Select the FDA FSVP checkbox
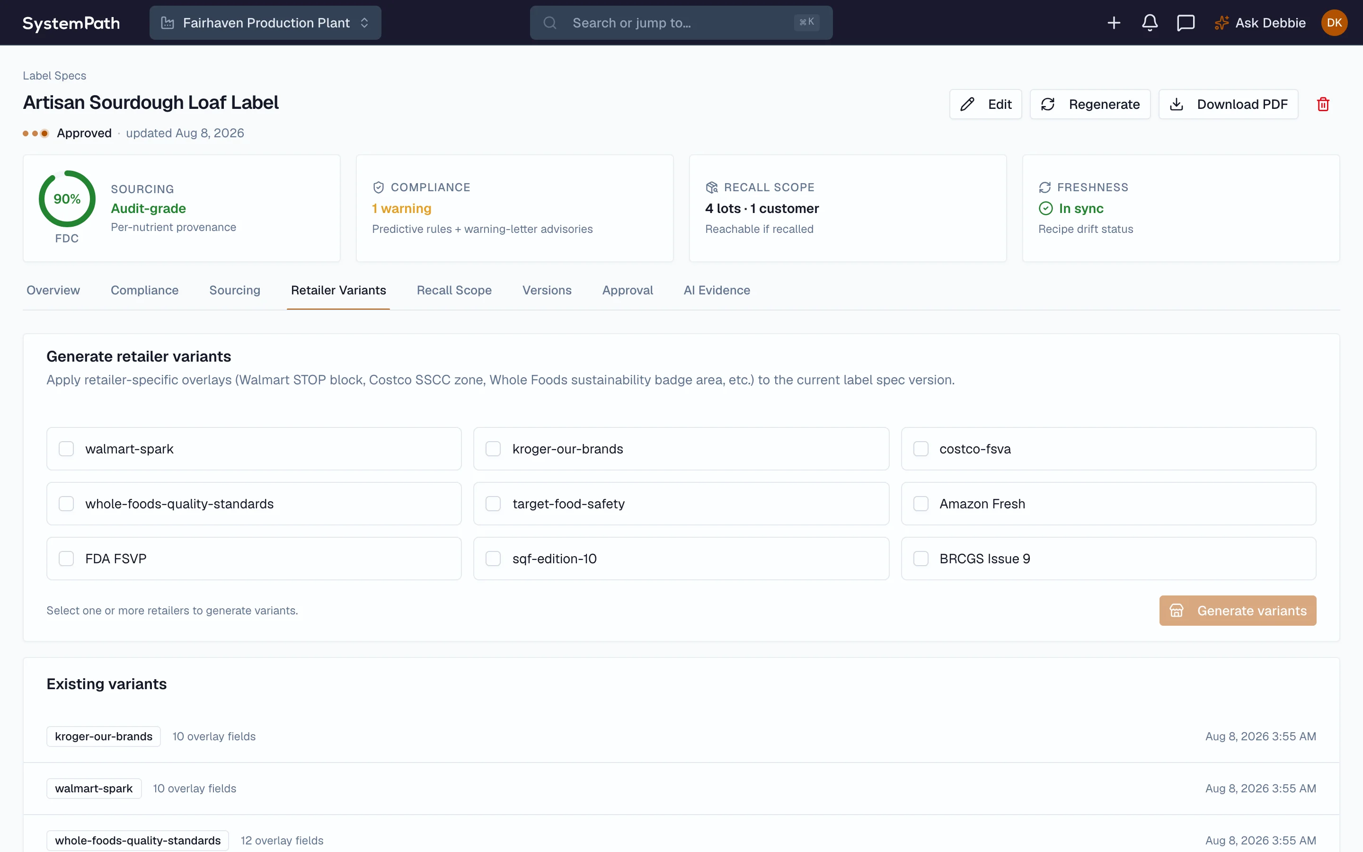 tap(66, 559)
